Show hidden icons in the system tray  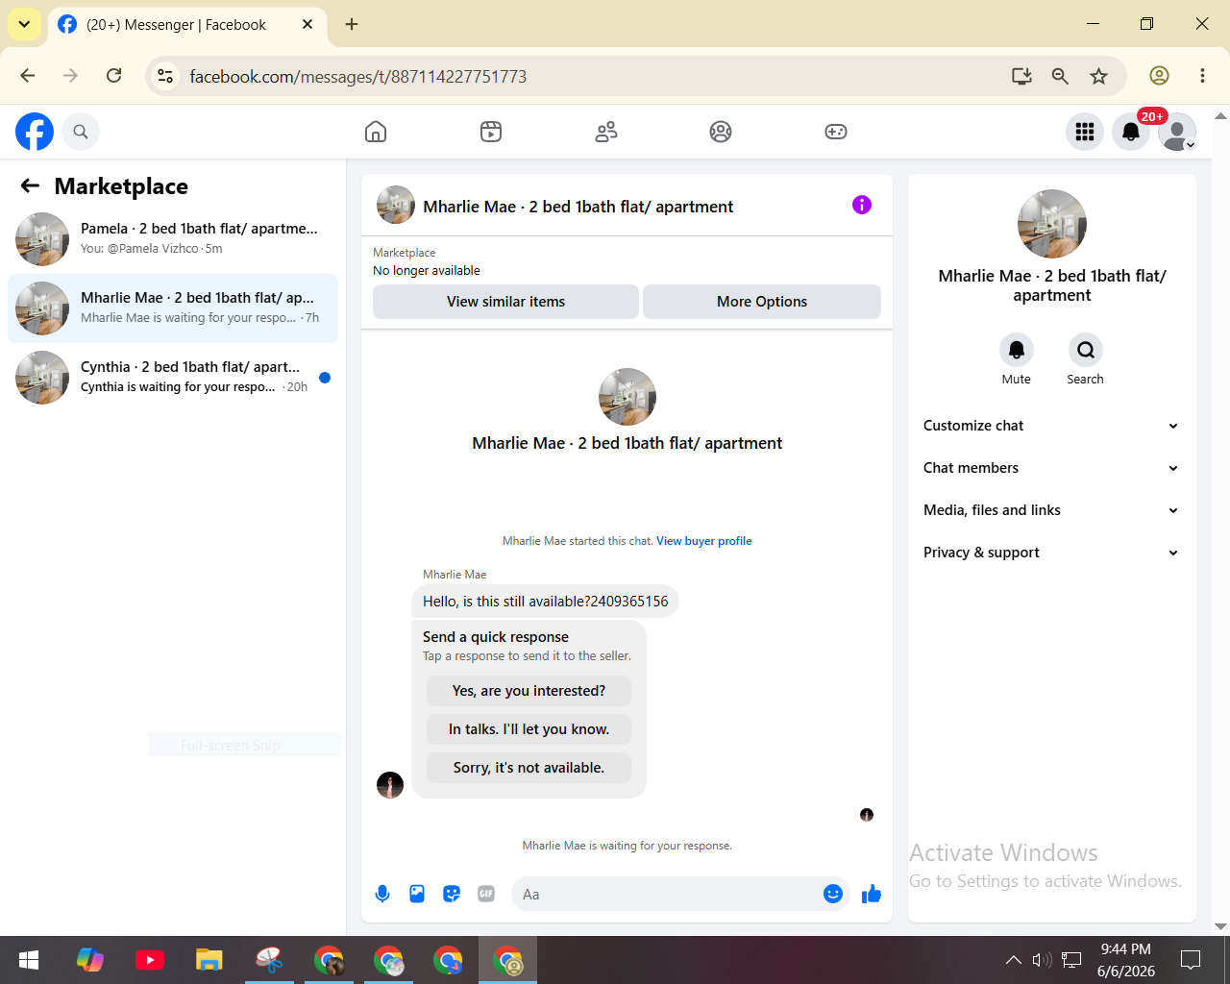click(1013, 960)
